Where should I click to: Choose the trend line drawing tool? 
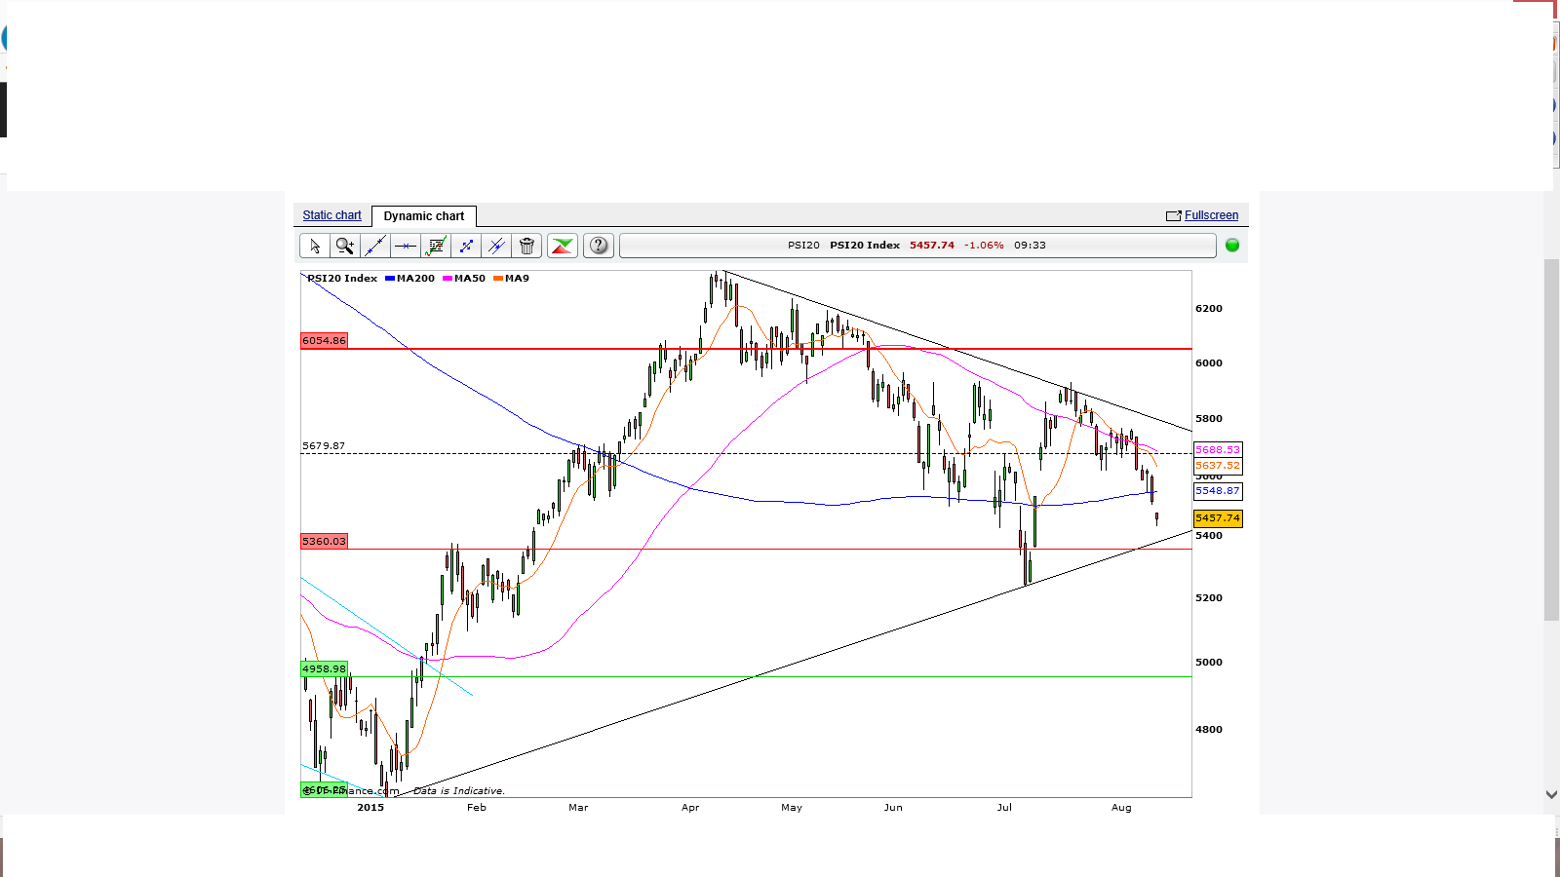[x=375, y=246]
